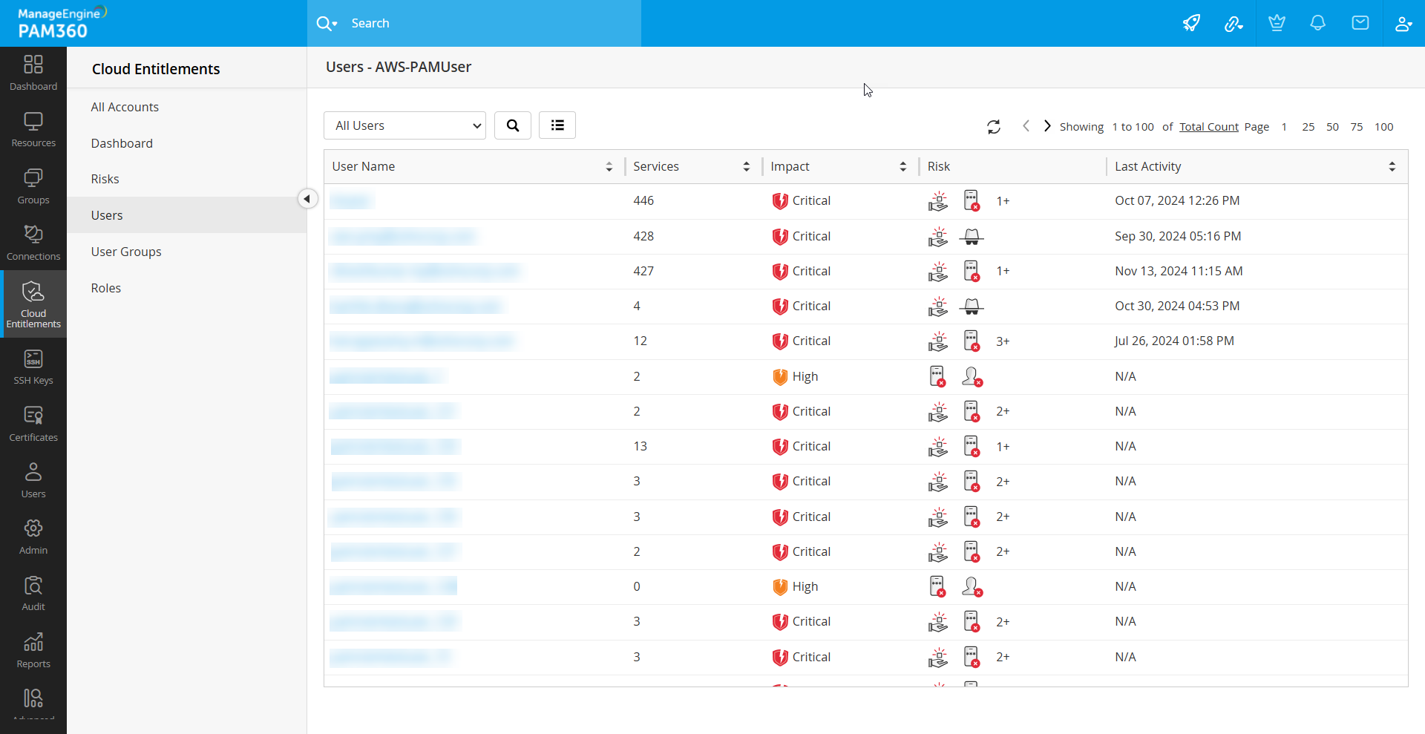Viewport: 1425px width, 734px height.
Task: Set page size to 75
Action: [x=1357, y=127]
